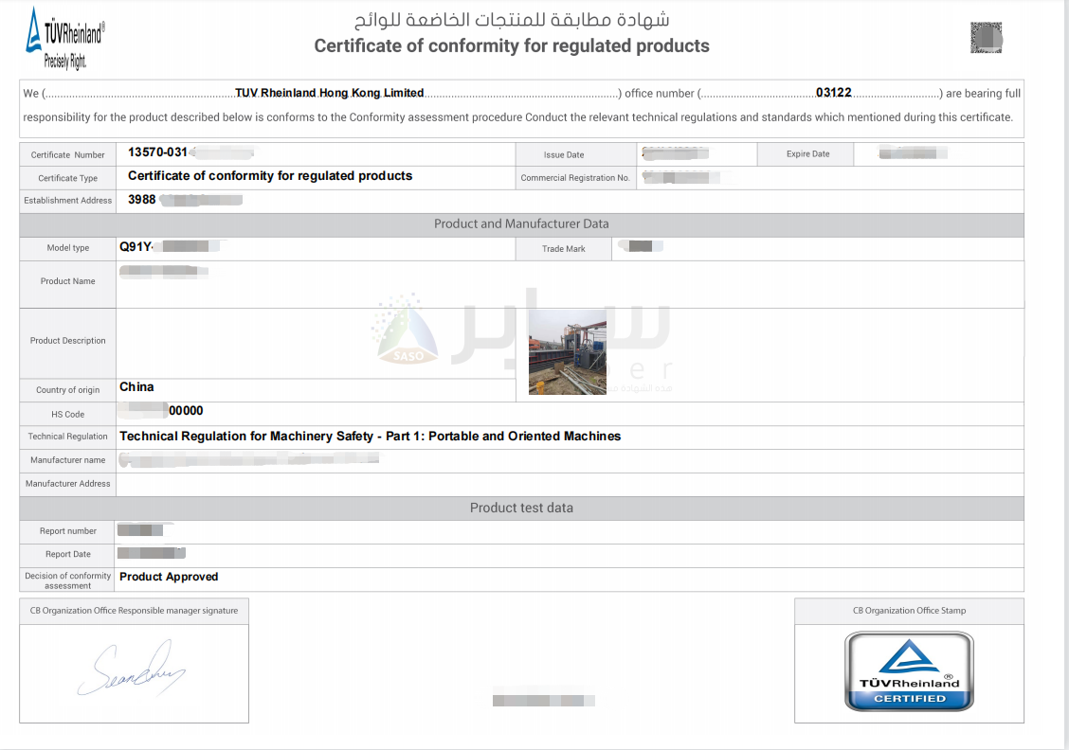Click the office number 03122
1069x750 pixels.
833,93
